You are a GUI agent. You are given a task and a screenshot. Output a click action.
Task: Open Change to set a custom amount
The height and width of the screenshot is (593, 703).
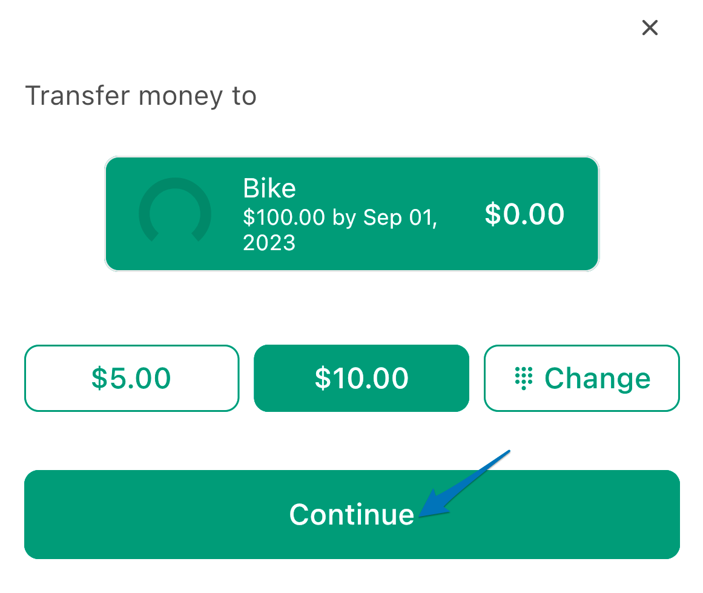582,378
